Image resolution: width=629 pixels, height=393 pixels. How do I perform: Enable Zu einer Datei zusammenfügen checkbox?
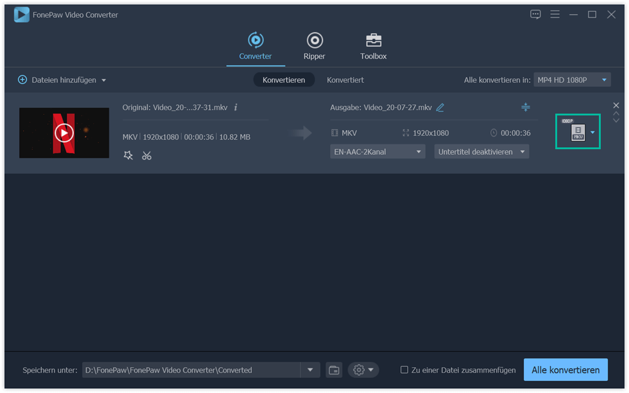(x=404, y=370)
